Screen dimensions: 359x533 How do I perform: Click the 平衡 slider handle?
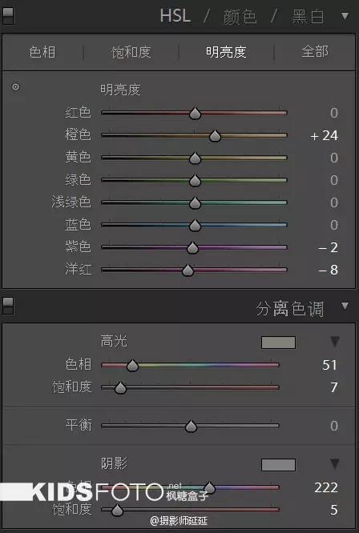coord(192,426)
